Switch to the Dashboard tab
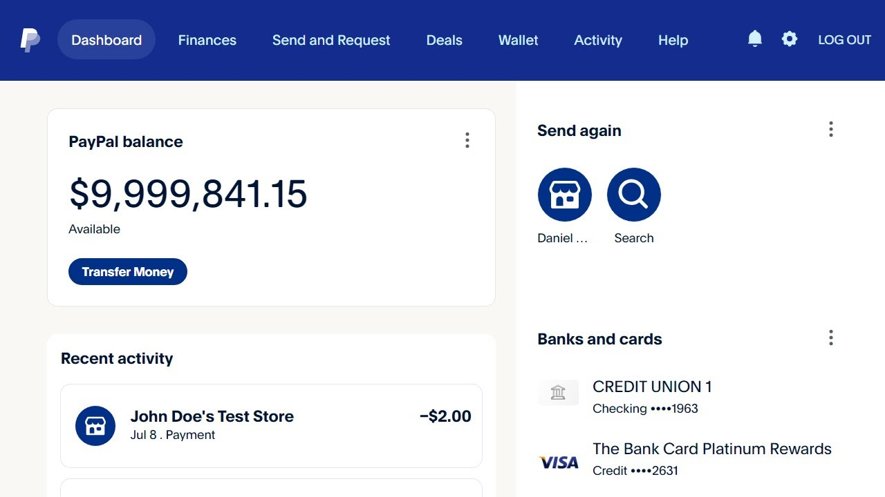The width and height of the screenshot is (885, 497). pyautogui.click(x=106, y=40)
